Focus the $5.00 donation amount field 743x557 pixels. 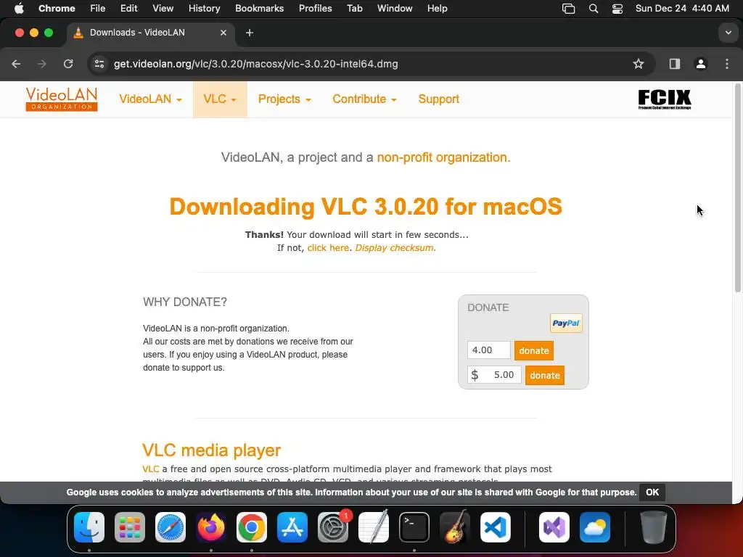494,375
